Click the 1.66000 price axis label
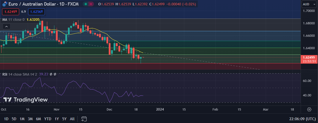The width and height of the screenshot is (318, 123). 309,36
